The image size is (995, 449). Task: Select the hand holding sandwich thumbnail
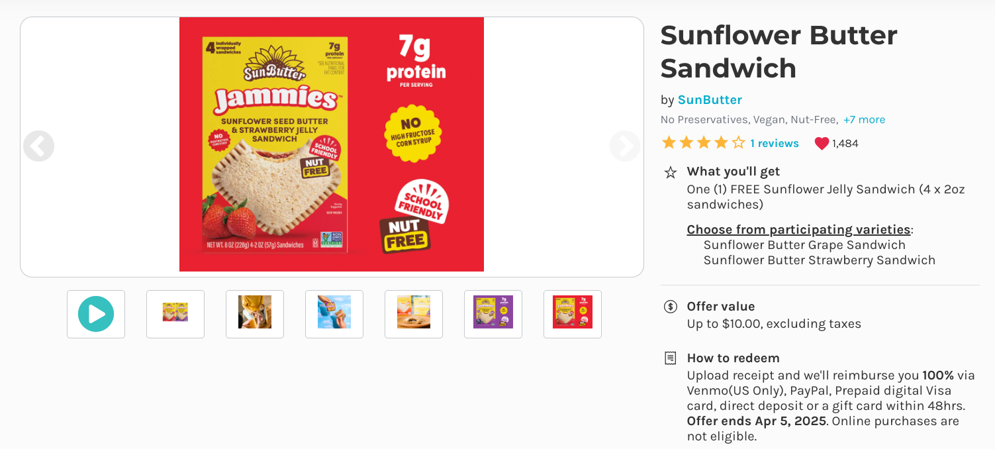(255, 314)
